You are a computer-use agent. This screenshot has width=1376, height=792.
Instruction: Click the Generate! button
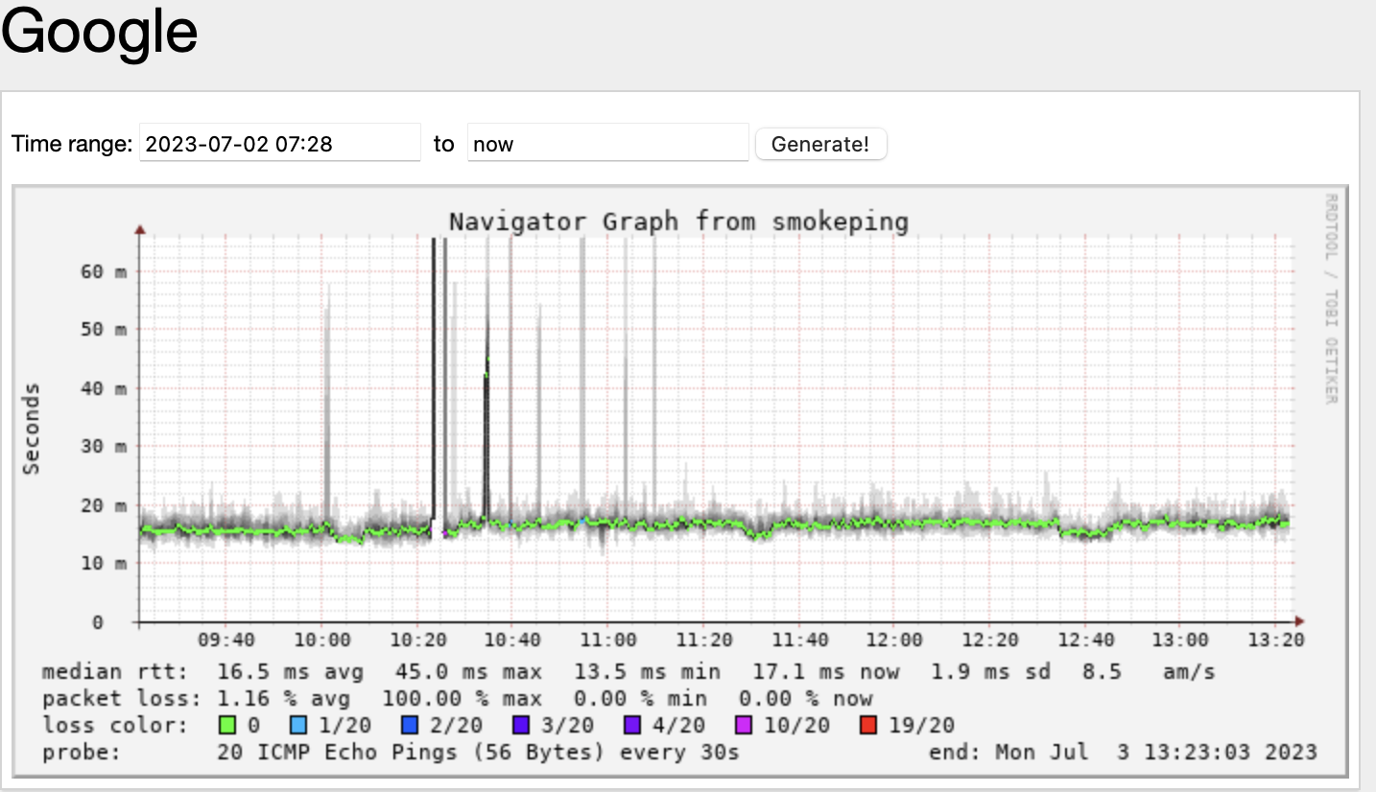click(820, 144)
